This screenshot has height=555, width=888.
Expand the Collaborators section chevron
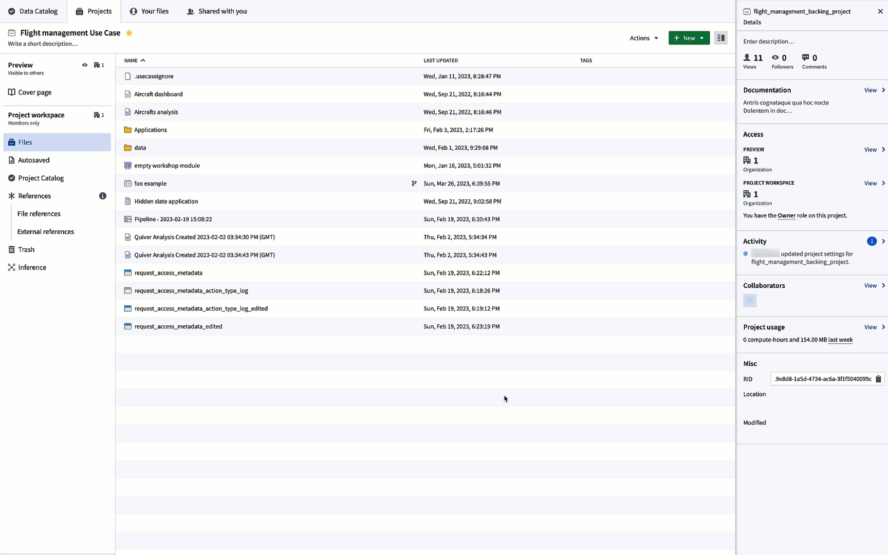(x=883, y=286)
